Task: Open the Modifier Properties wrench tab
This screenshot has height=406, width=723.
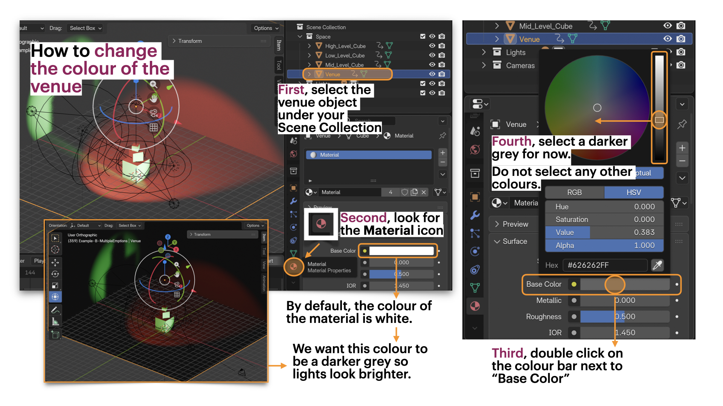Action: [475, 215]
